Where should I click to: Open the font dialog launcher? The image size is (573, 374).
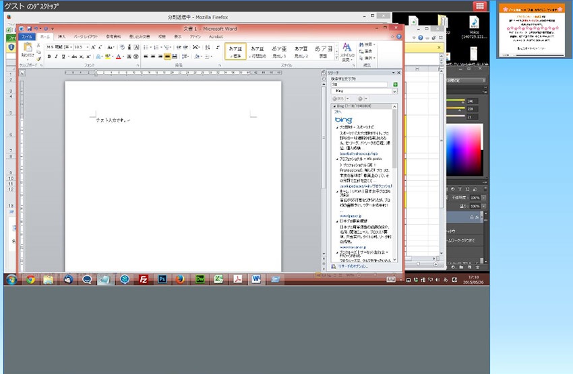tap(138, 65)
